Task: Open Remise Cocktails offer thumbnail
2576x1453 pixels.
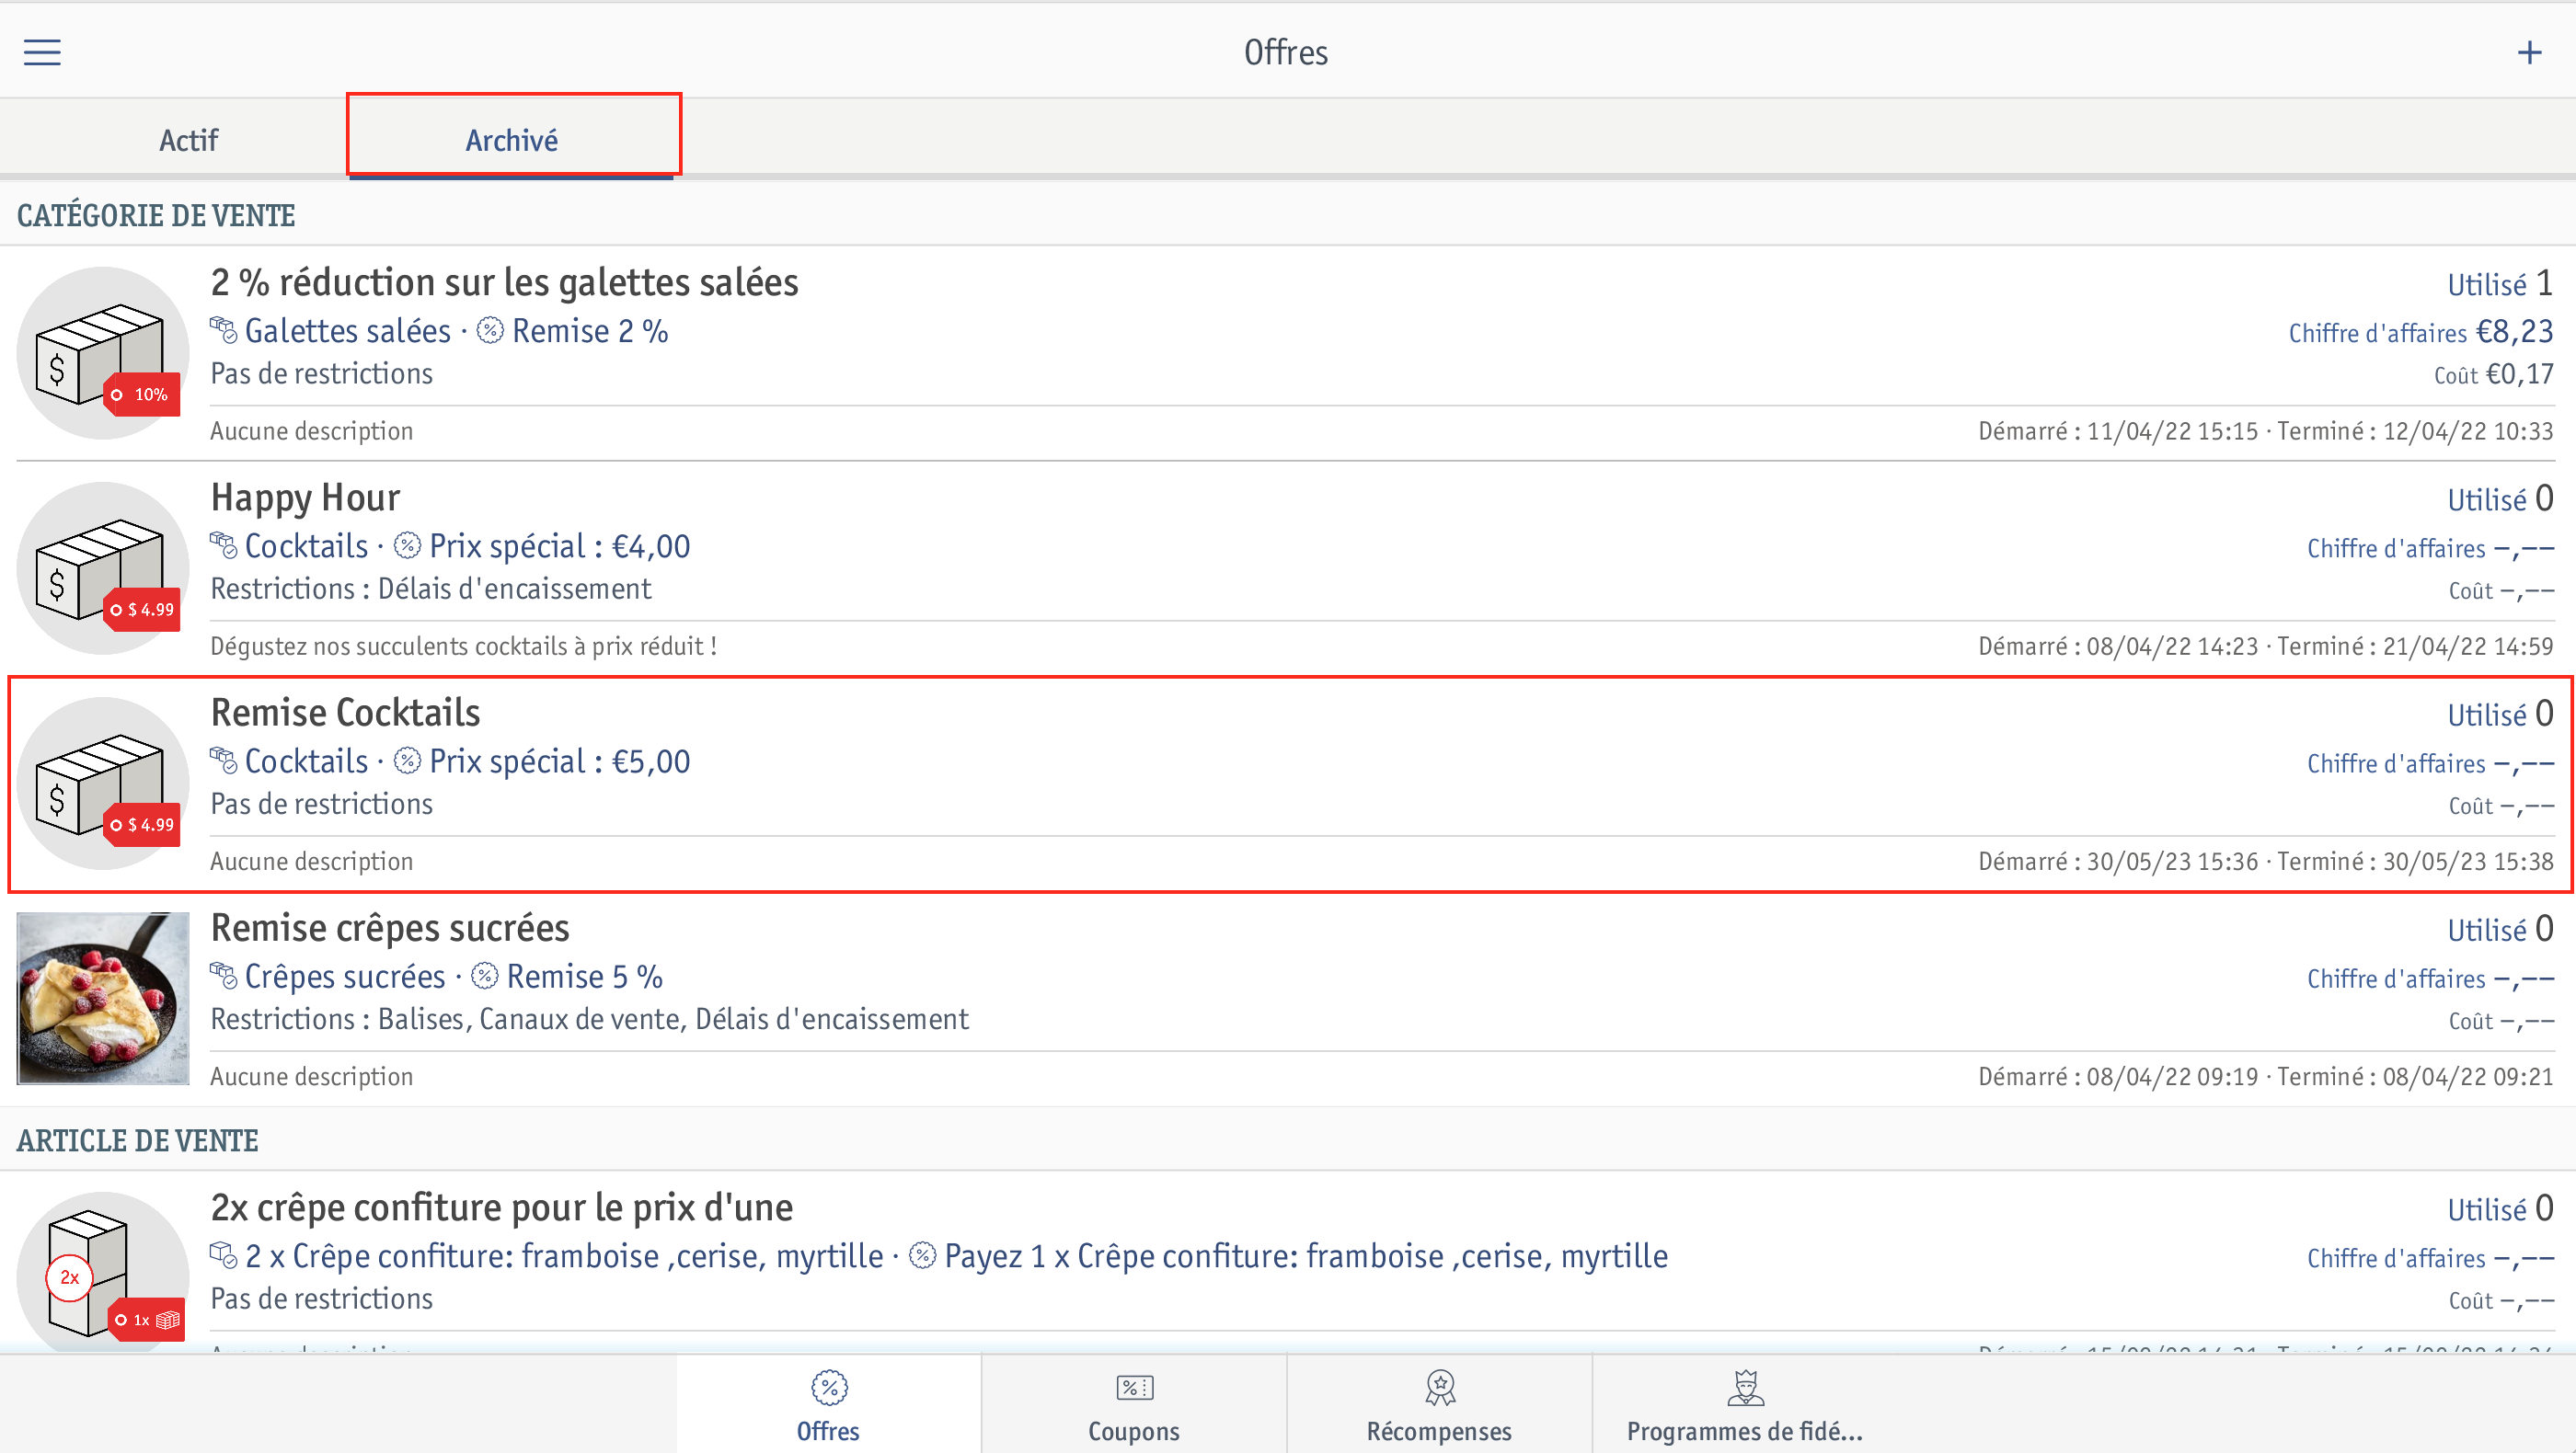Action: [x=103, y=784]
